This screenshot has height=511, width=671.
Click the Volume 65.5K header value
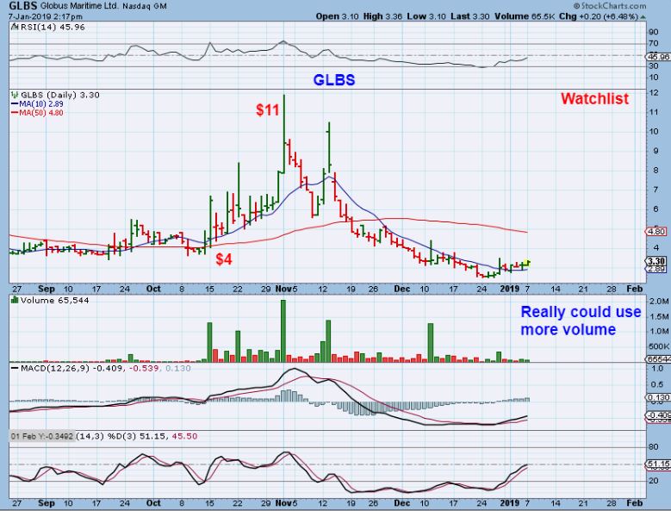point(525,16)
